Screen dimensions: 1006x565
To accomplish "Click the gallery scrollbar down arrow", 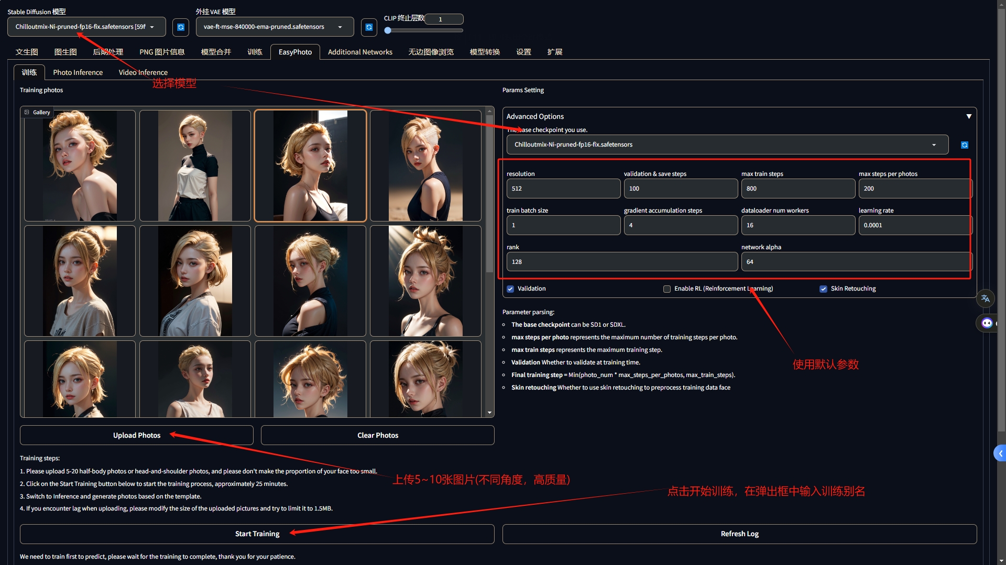I will [490, 413].
